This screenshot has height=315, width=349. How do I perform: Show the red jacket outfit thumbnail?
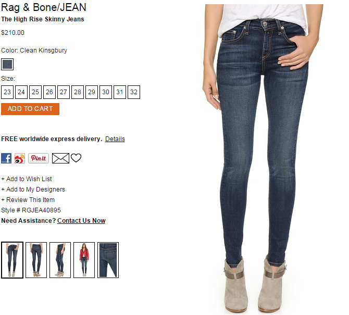coord(84,260)
